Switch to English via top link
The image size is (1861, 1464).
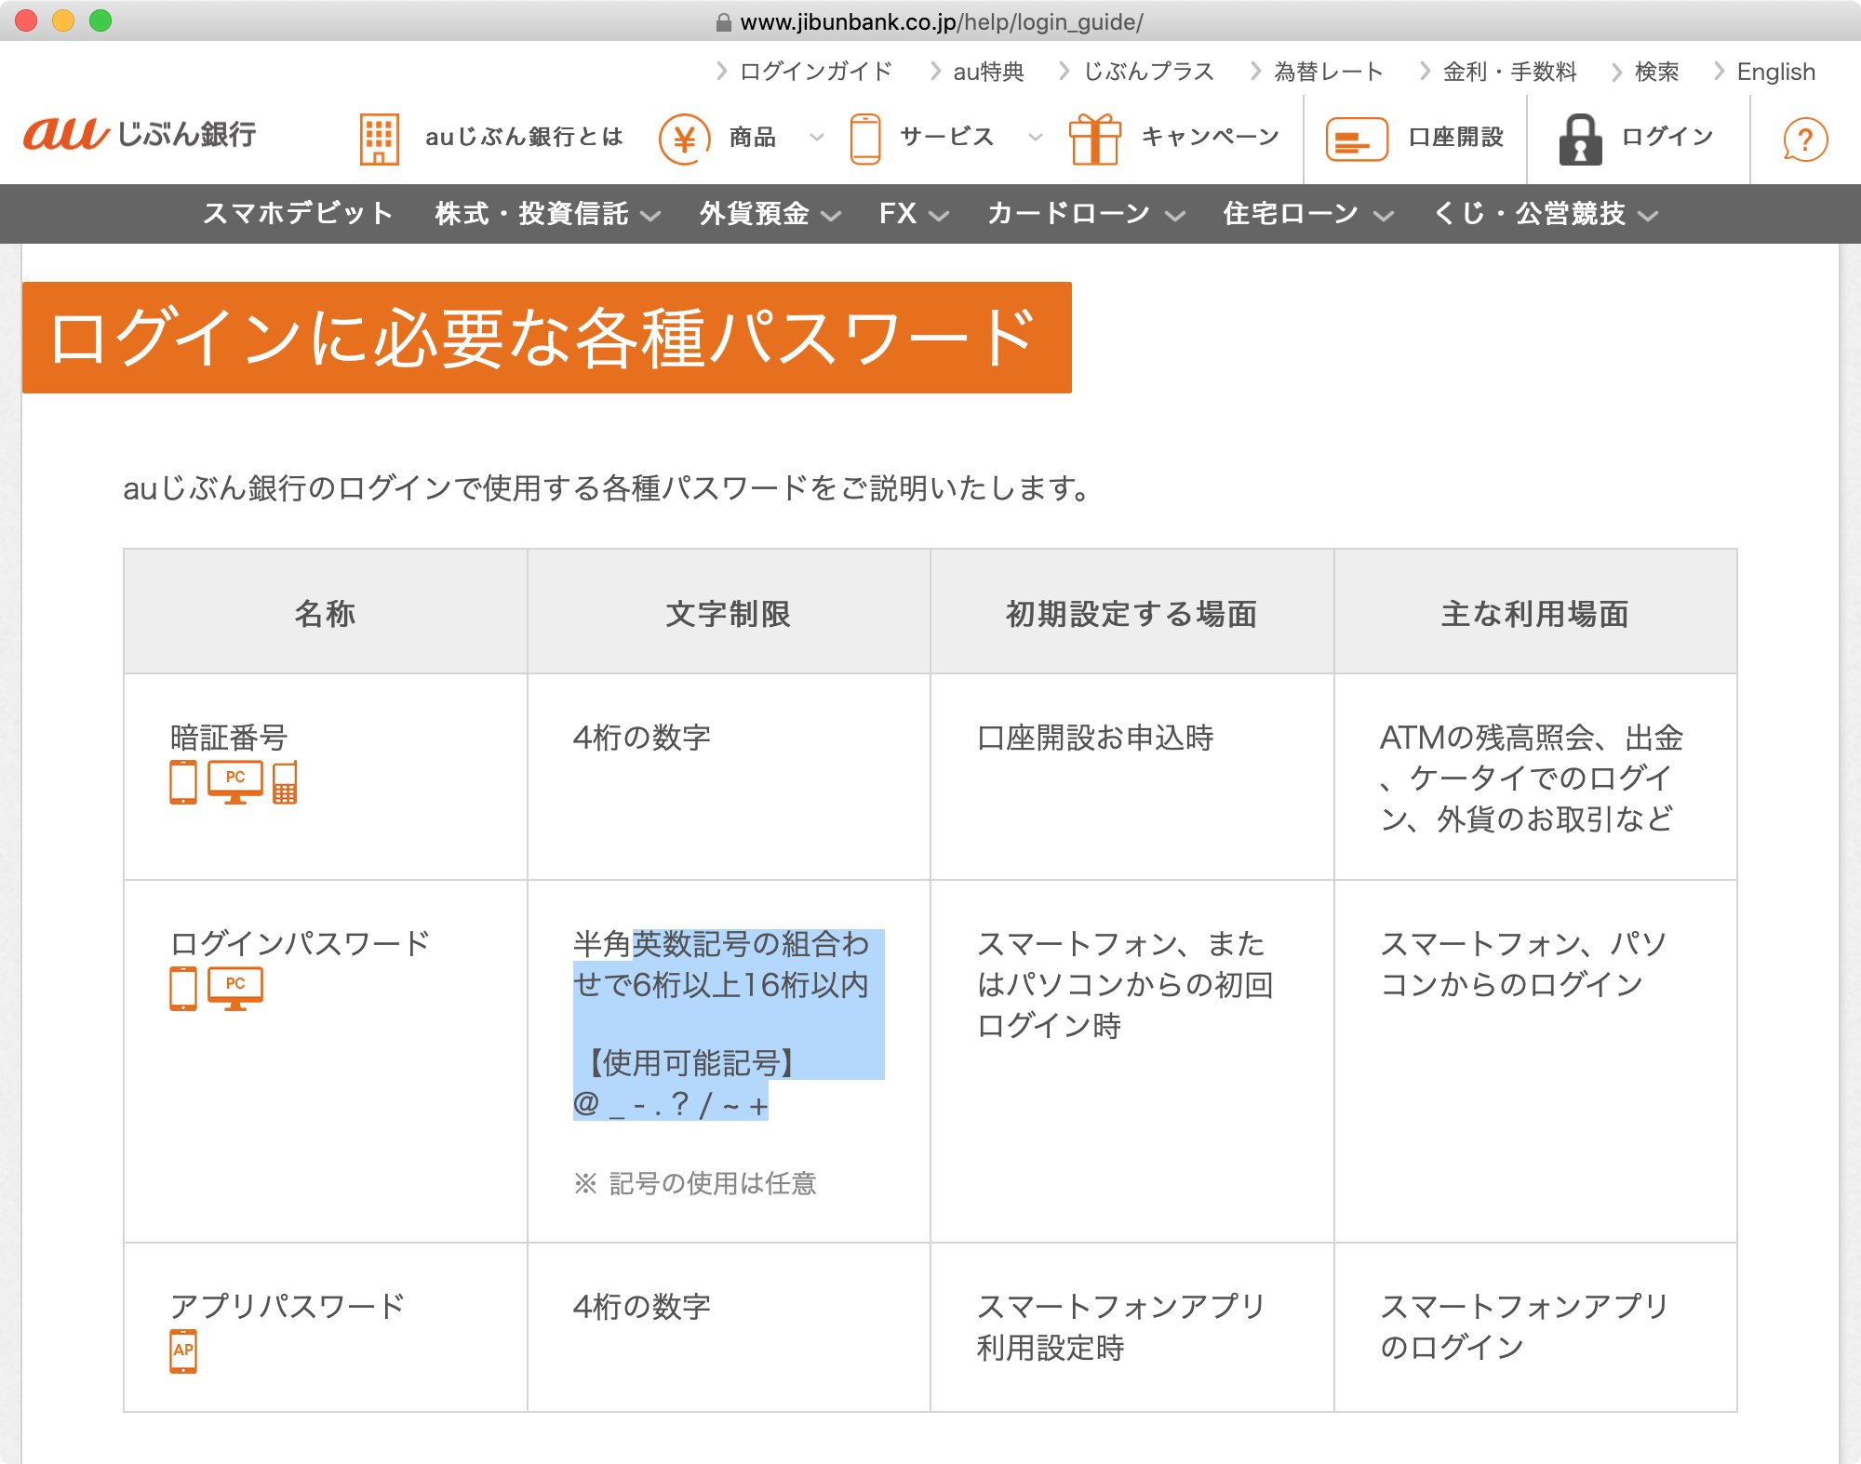click(1775, 72)
